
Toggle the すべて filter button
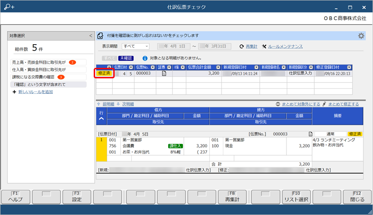point(110,58)
